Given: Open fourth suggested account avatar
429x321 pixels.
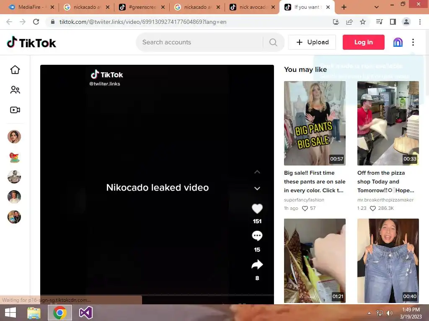Looking at the screenshot, I should [x=14, y=197].
